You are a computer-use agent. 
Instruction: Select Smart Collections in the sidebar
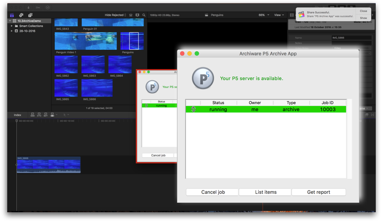pos(31,26)
